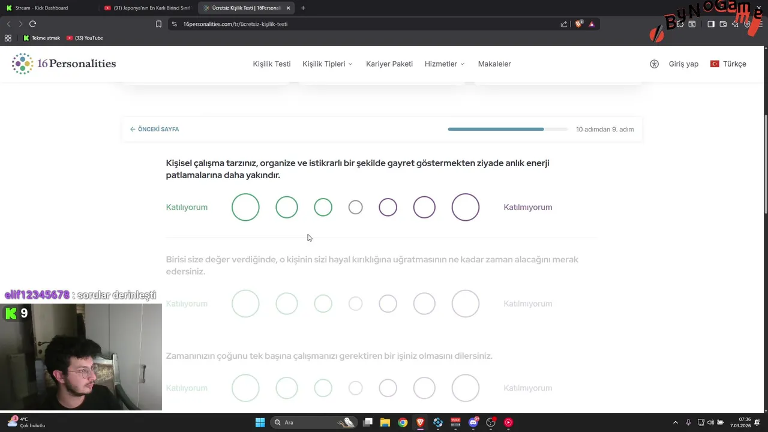Open the Windows Start menu
This screenshot has height=432, width=768.
(x=260, y=422)
